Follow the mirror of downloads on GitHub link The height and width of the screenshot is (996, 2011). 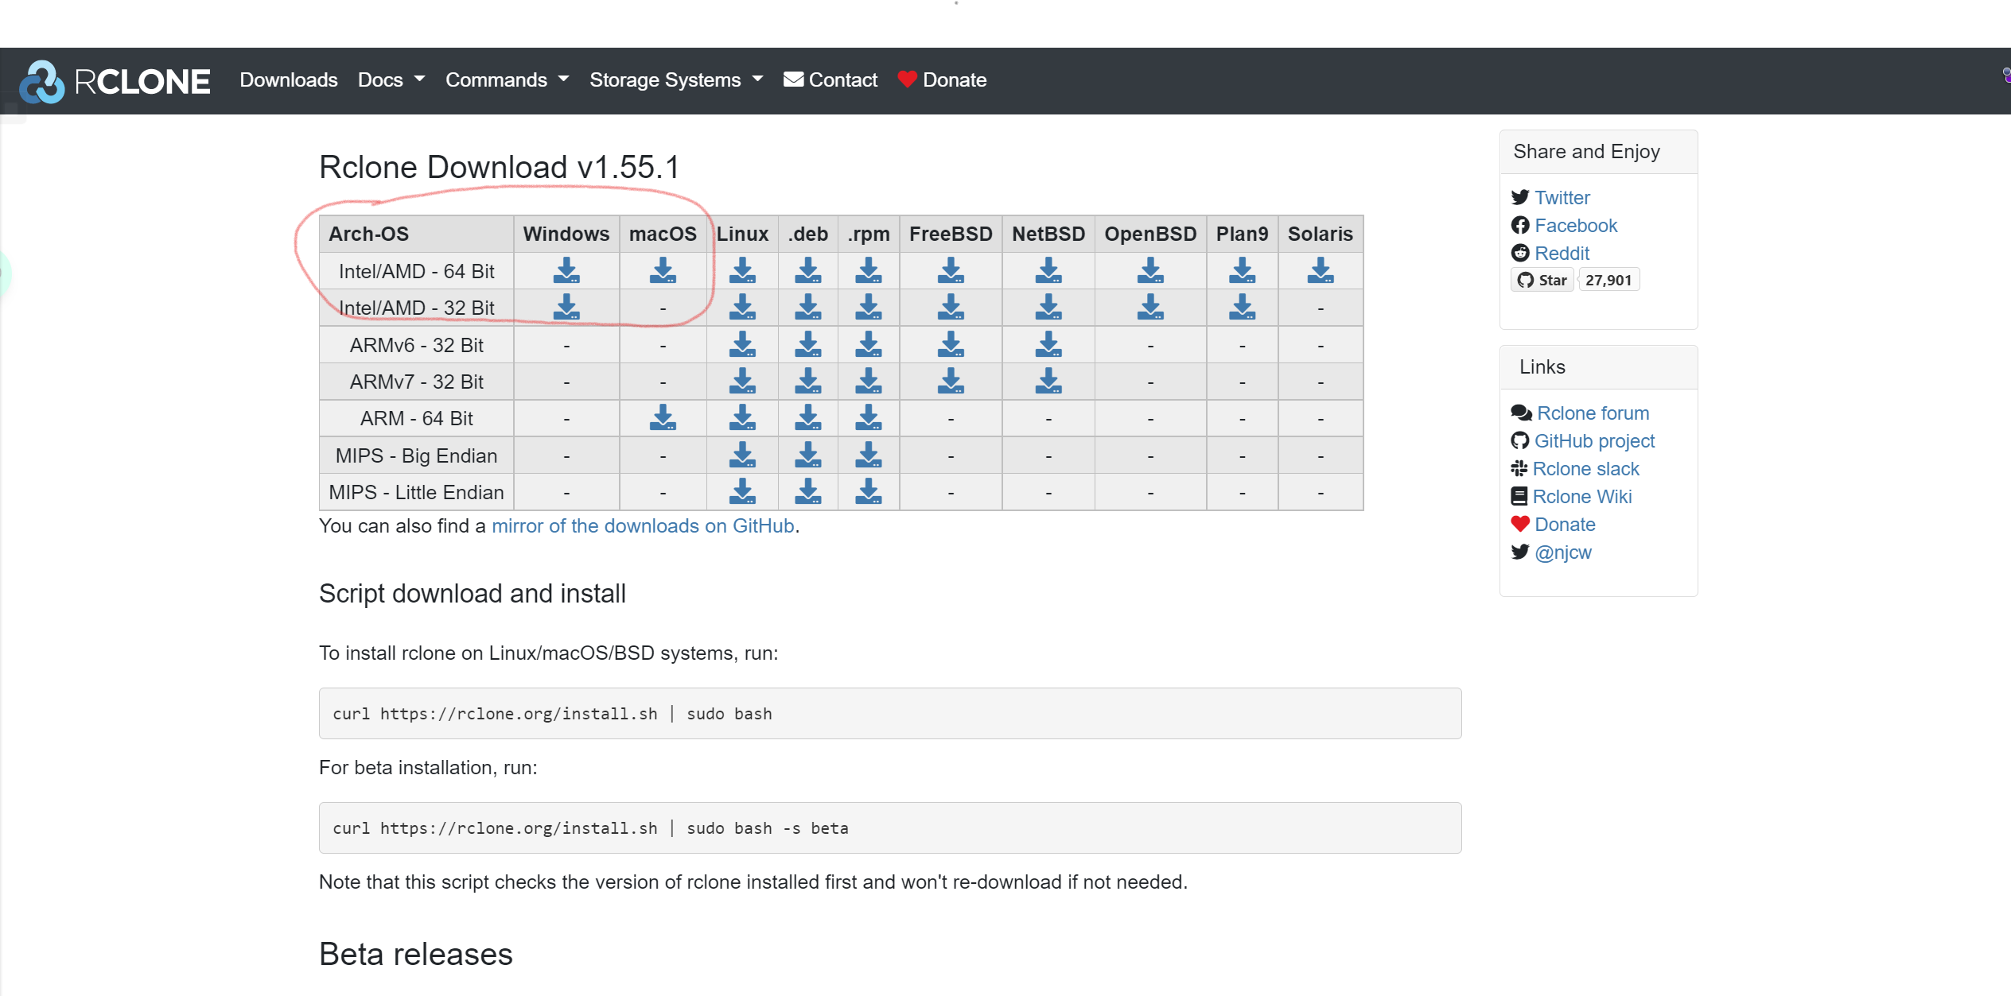(643, 526)
